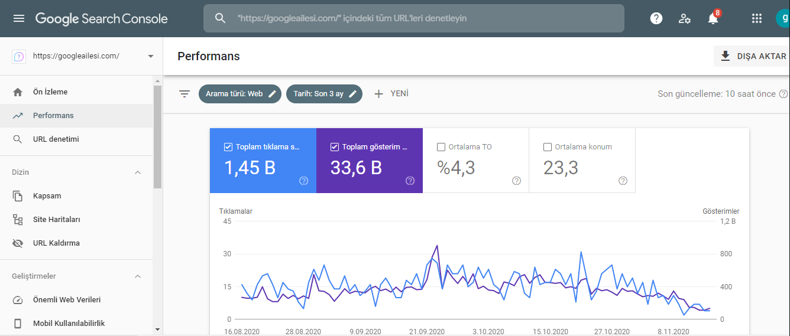Click the Toplam gösterim 33,6 B card
Image resolution: width=790 pixels, height=336 pixels.
(x=370, y=161)
